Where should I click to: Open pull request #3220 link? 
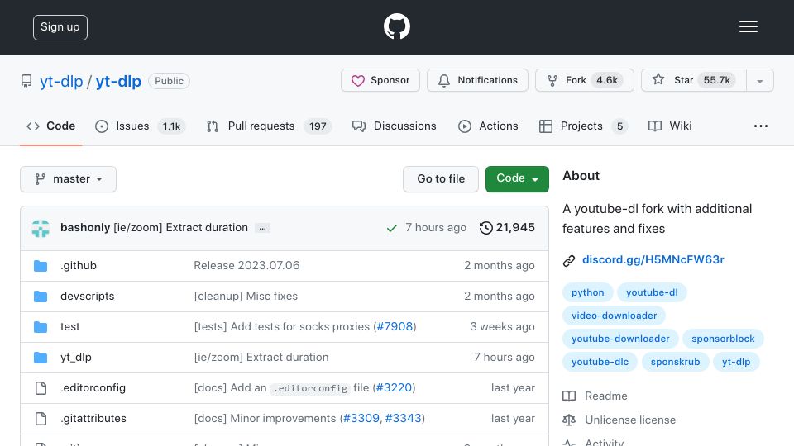(x=394, y=388)
